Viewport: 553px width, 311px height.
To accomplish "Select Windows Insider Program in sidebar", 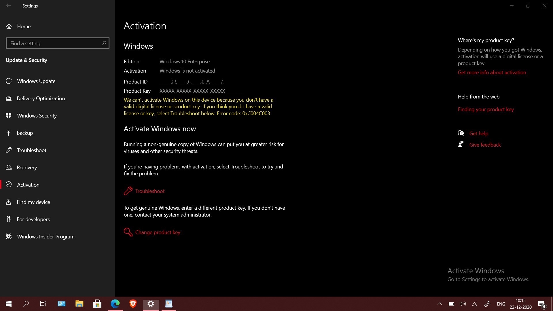I will tap(46, 236).
